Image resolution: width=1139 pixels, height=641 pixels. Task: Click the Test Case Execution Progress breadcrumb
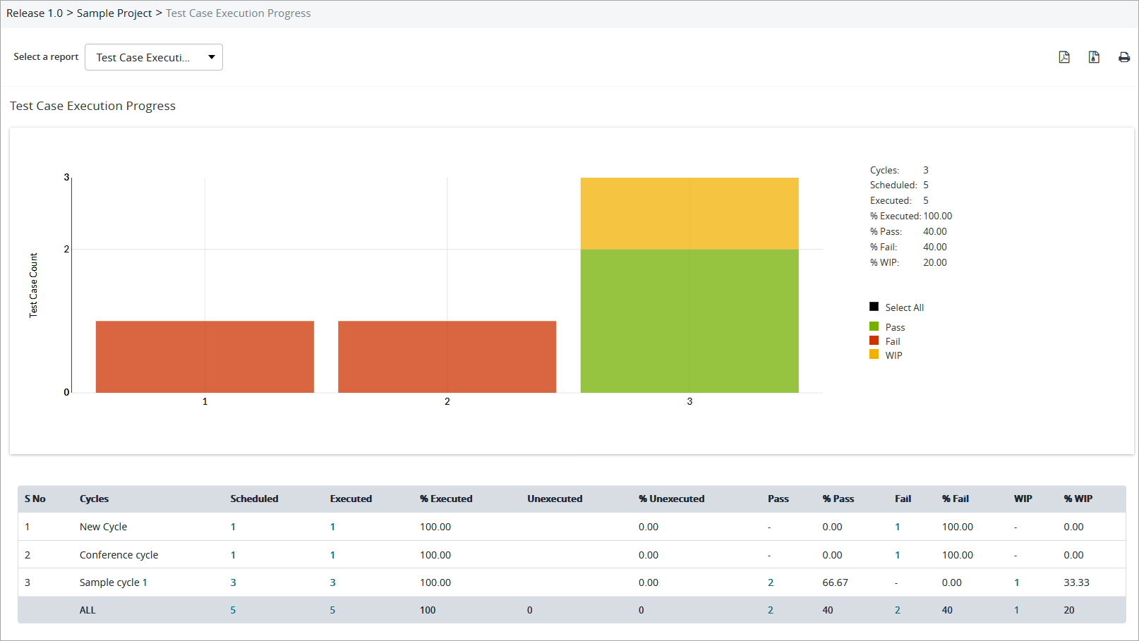click(239, 13)
